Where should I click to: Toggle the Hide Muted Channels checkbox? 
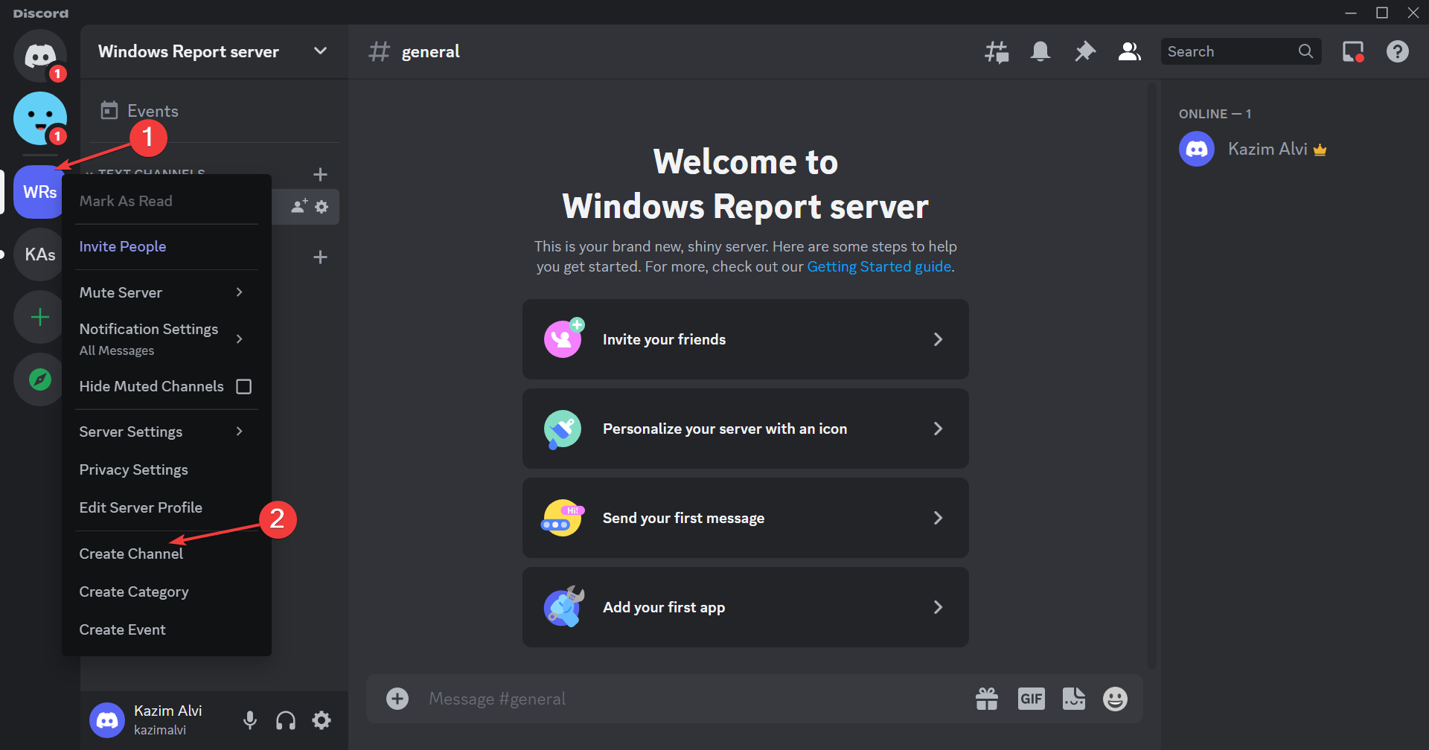click(243, 386)
